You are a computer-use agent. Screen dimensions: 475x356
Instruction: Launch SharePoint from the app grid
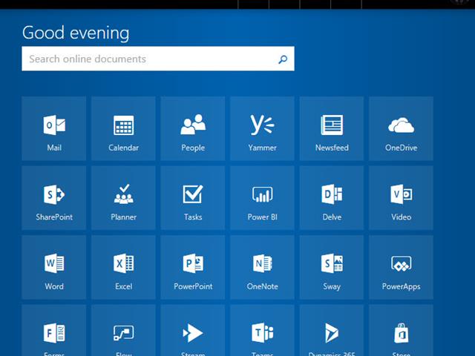coord(54,198)
